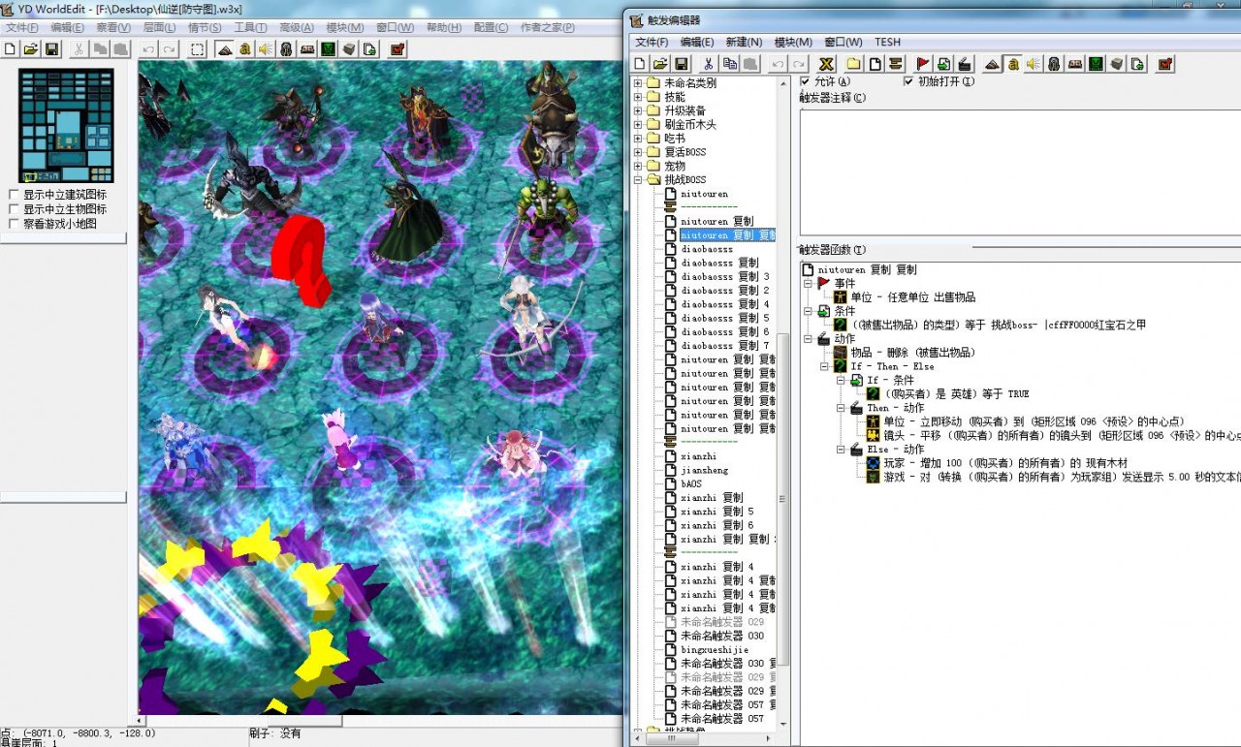Select action 物品 - 删除 (被售出物品)
The image size is (1241, 747).
pos(913,353)
